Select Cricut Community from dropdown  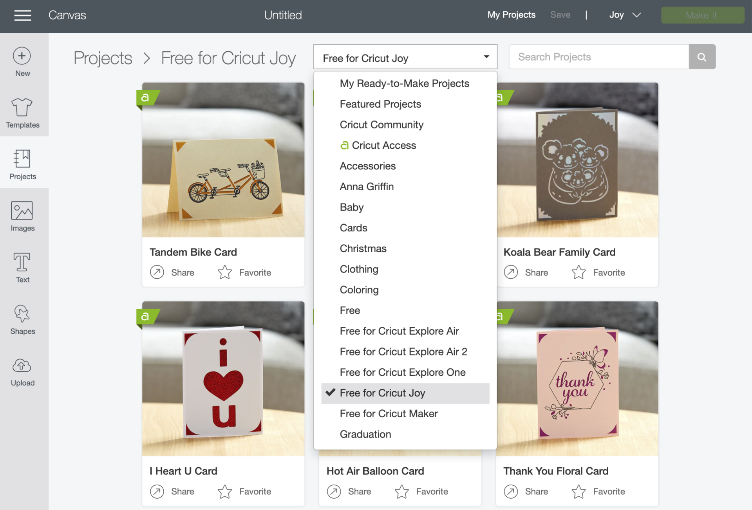(x=381, y=124)
